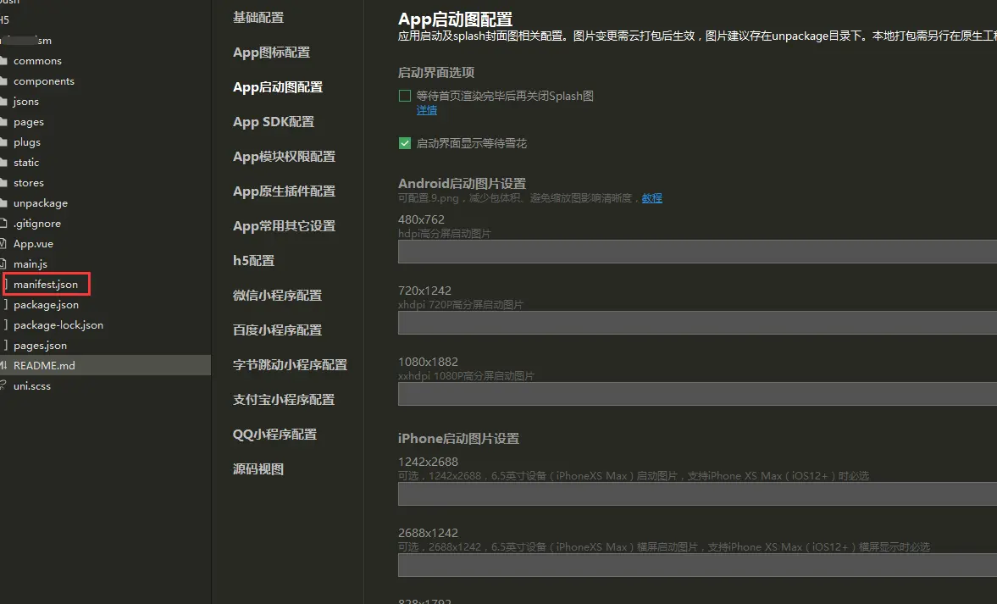Viewport: 997px width, 604px height.
Task: Click the 480x762 hdpi image path field
Action: [697, 252]
